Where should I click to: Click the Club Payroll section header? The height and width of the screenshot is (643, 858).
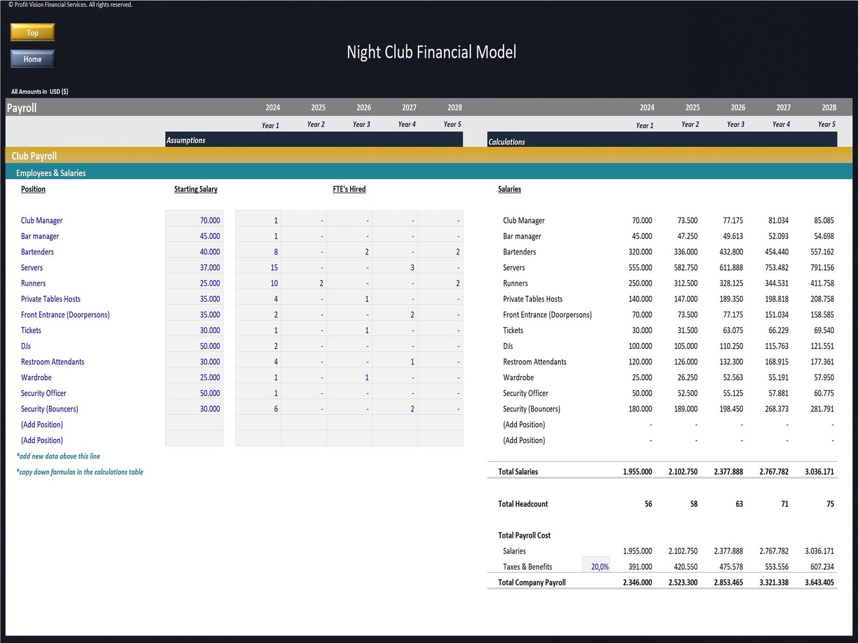34,156
